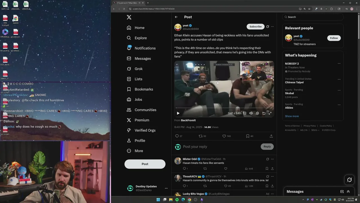Toggle picture-in-picture for the video
The width and height of the screenshot is (360, 203).
pos(264,113)
